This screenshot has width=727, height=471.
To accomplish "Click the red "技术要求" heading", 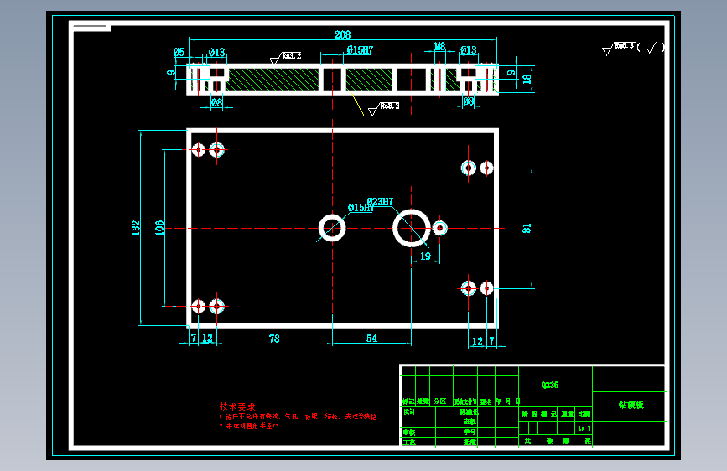I will [237, 406].
